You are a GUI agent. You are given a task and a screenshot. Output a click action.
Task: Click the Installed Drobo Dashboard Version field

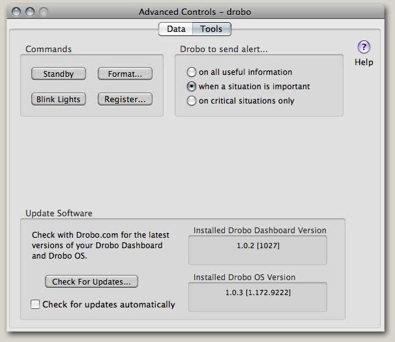(x=257, y=250)
